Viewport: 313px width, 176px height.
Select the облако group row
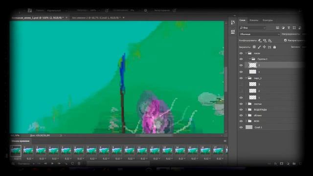point(271,115)
